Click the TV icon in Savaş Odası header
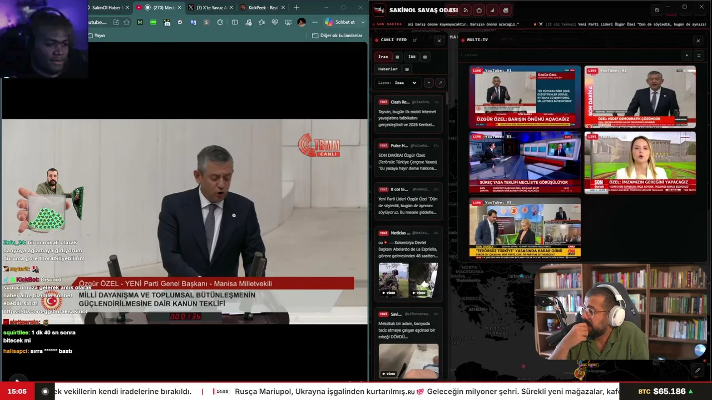712x400 pixels. 479,10
